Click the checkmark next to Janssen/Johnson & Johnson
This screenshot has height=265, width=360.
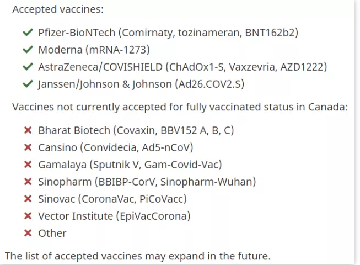pyautogui.click(x=28, y=84)
